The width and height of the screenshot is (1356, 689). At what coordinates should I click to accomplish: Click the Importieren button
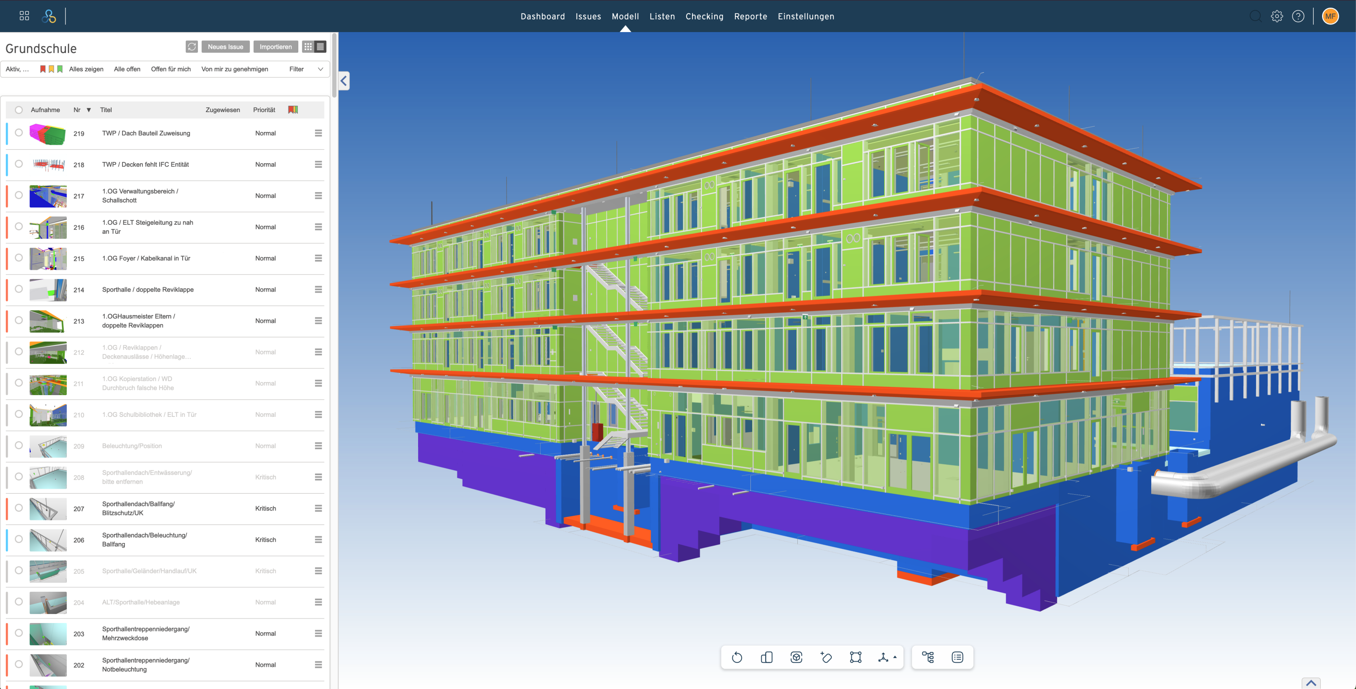pos(275,47)
